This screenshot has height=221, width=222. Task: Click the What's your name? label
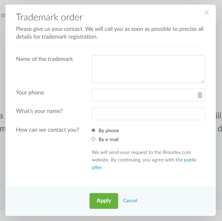39,111
